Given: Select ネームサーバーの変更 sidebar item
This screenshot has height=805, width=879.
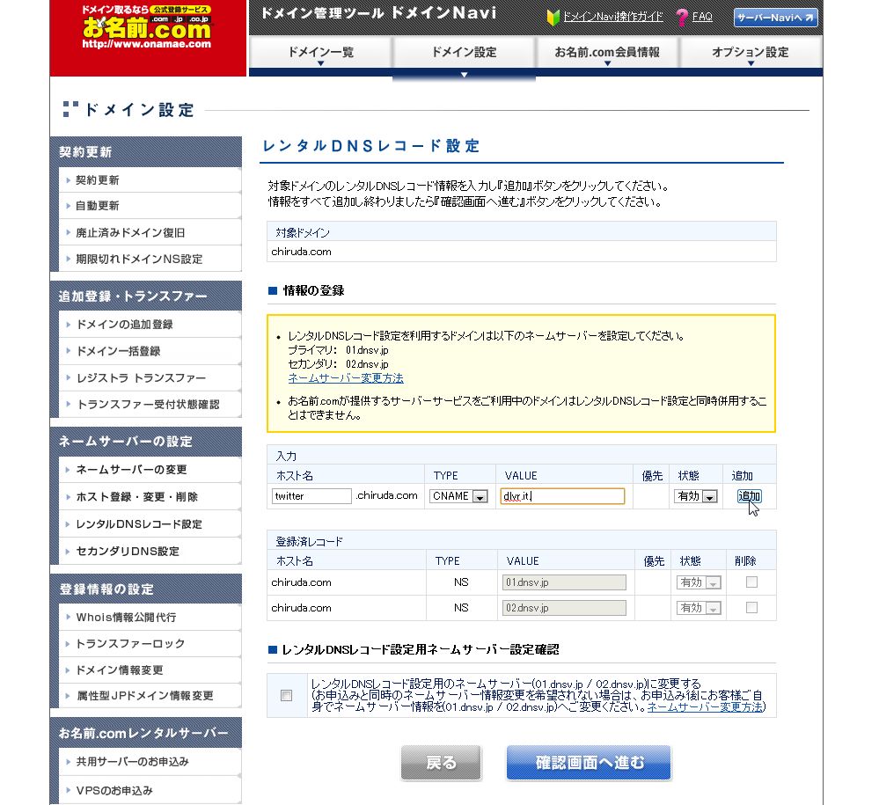Looking at the screenshot, I should tap(150, 470).
